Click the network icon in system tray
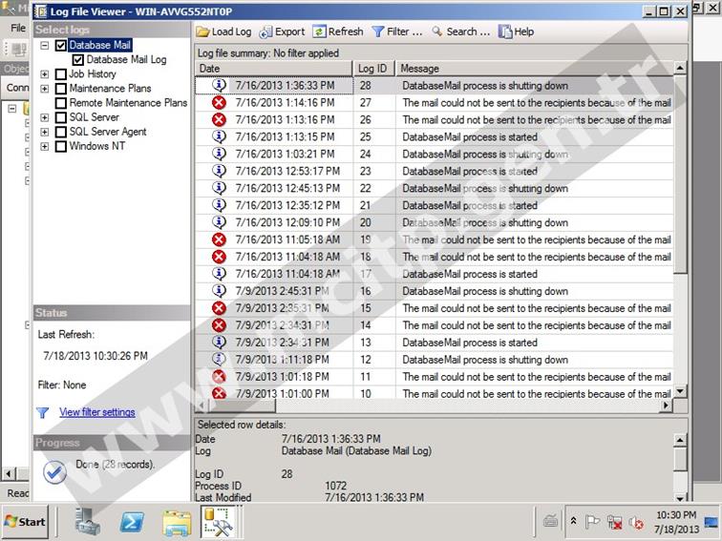The height and width of the screenshot is (541, 722). click(x=614, y=522)
